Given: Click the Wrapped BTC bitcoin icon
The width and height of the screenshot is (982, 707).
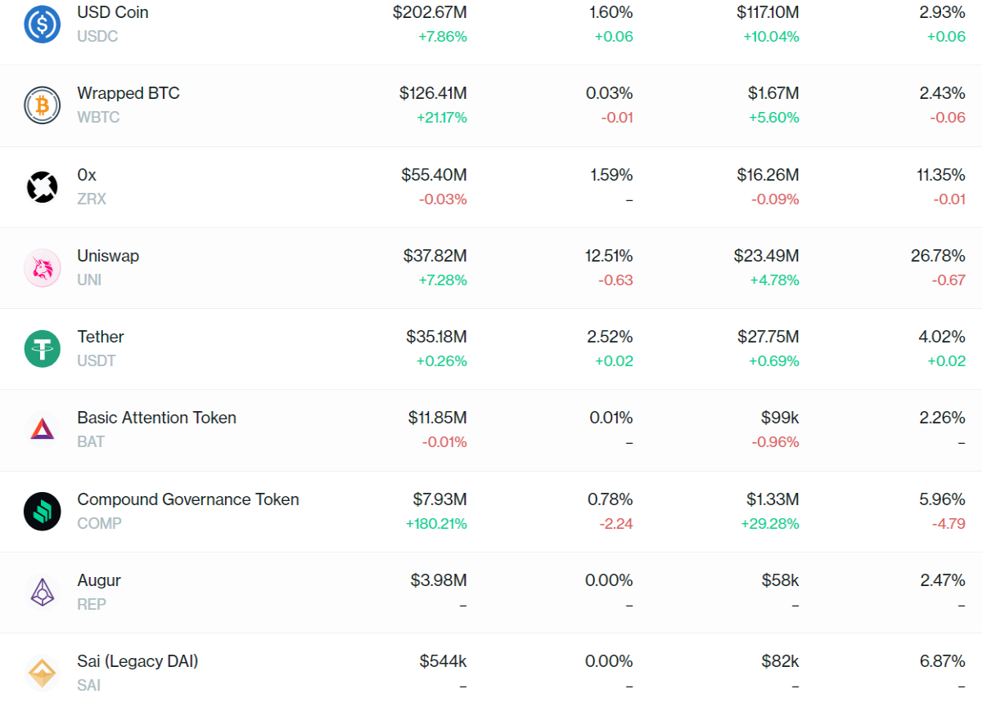Looking at the screenshot, I should pyautogui.click(x=42, y=105).
